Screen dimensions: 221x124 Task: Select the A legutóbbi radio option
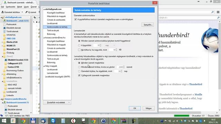pyautogui.click(x=79, y=45)
